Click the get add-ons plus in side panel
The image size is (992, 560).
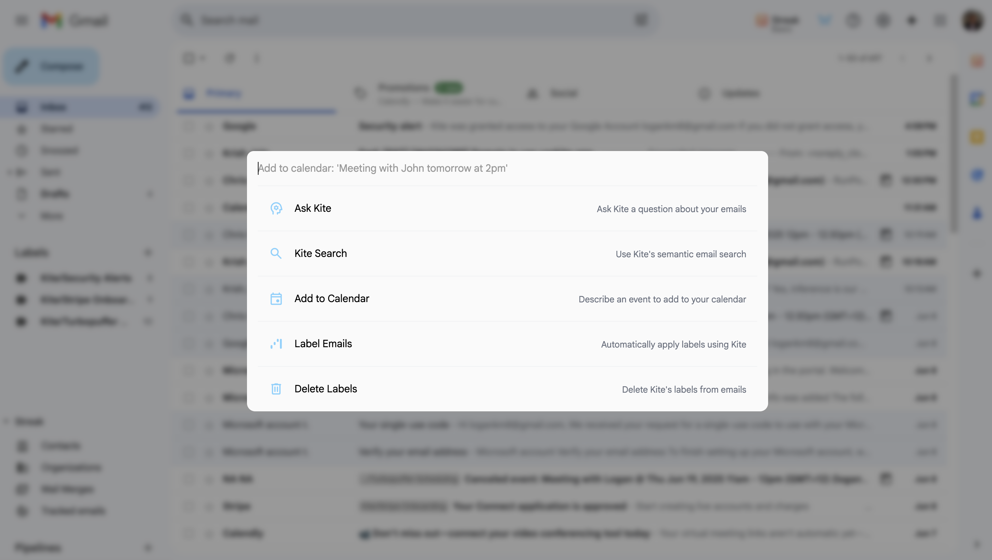coord(977,274)
